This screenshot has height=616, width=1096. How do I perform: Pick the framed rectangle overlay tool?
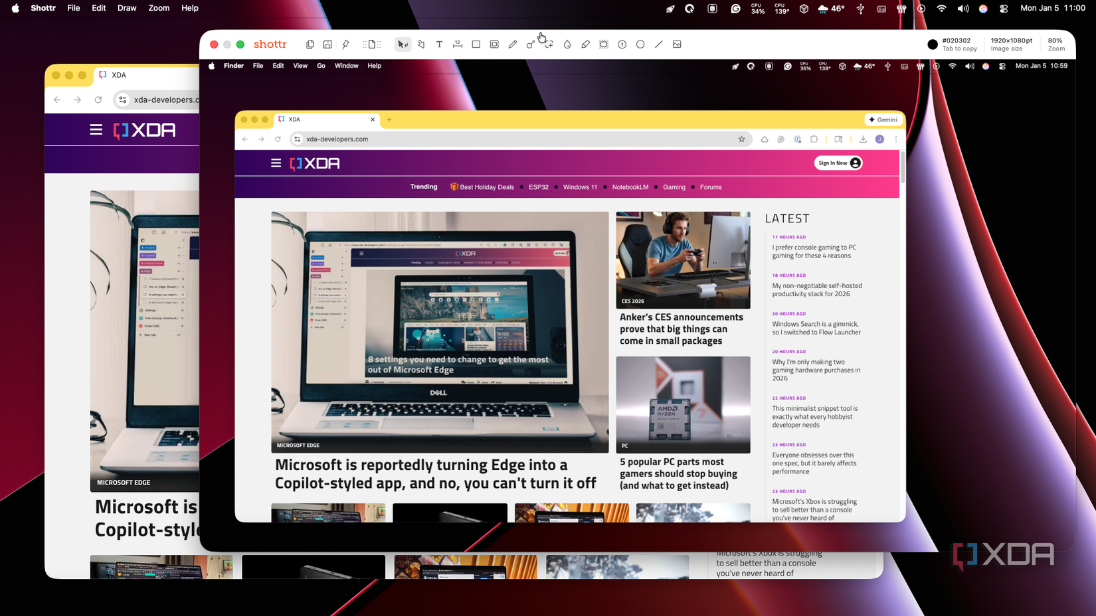pos(494,44)
